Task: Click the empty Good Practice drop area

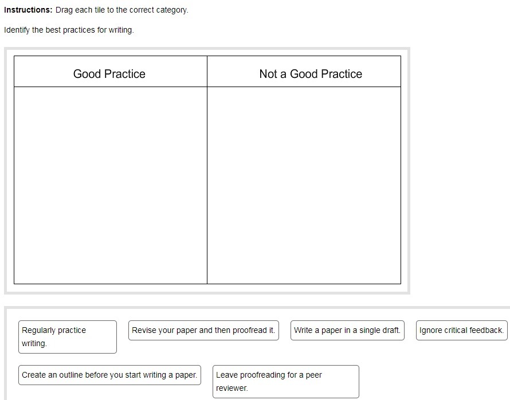Action: pyautogui.click(x=110, y=185)
